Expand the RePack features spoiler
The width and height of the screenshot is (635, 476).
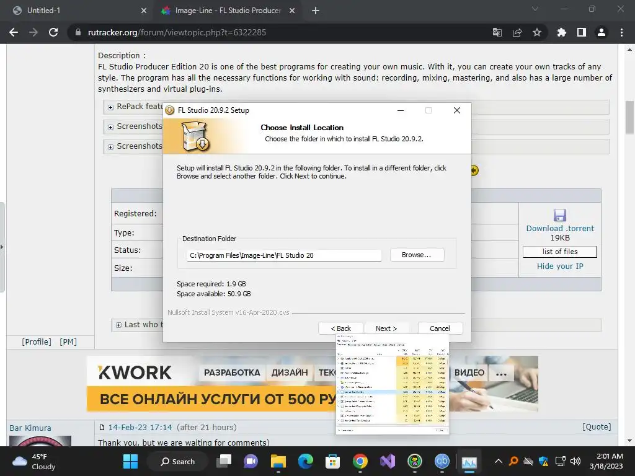coord(110,107)
